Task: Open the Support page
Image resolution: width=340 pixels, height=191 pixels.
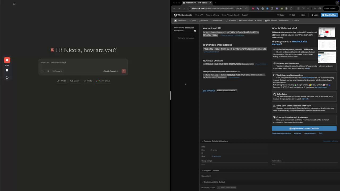Action: pyautogui.click(x=245, y=15)
